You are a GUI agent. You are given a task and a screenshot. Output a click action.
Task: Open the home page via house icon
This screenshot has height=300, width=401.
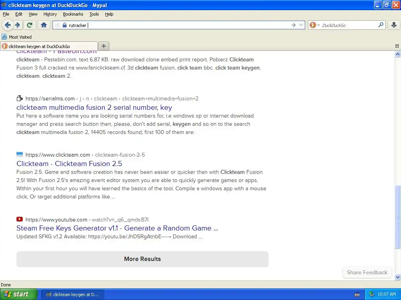[x=44, y=25]
